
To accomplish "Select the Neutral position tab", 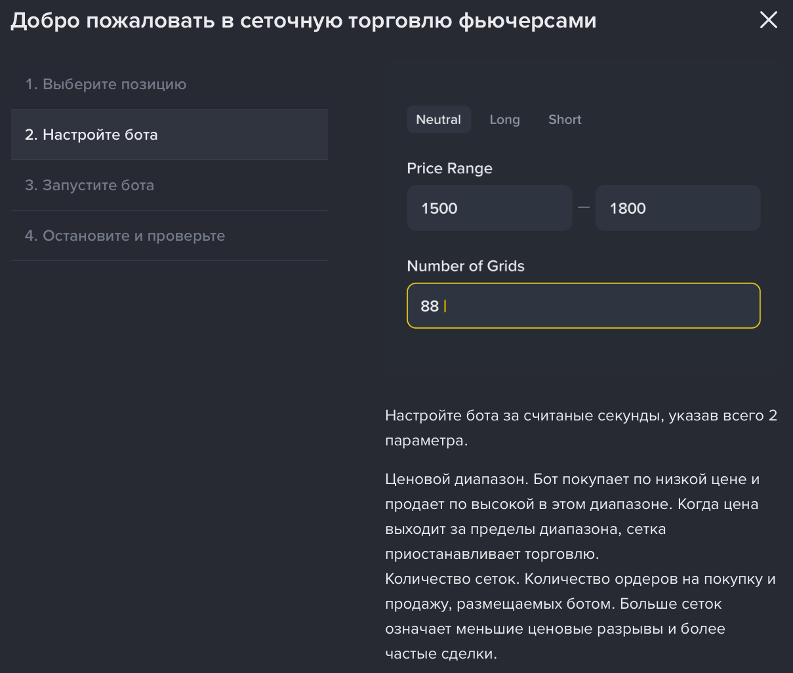I will (438, 119).
